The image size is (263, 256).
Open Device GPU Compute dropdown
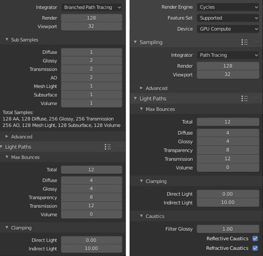[228, 29]
